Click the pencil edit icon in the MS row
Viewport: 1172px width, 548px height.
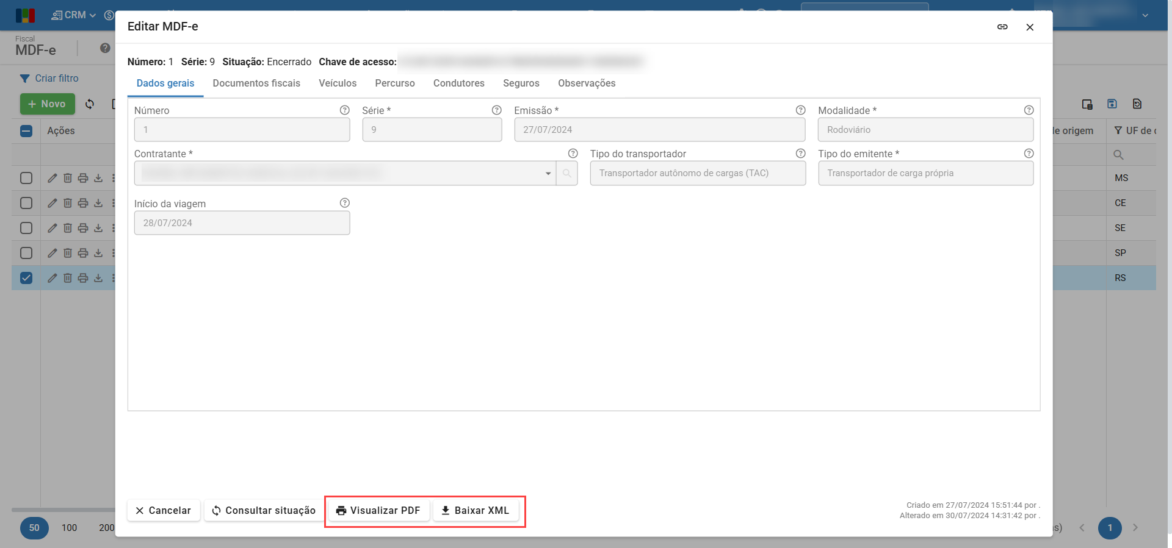tap(52, 178)
